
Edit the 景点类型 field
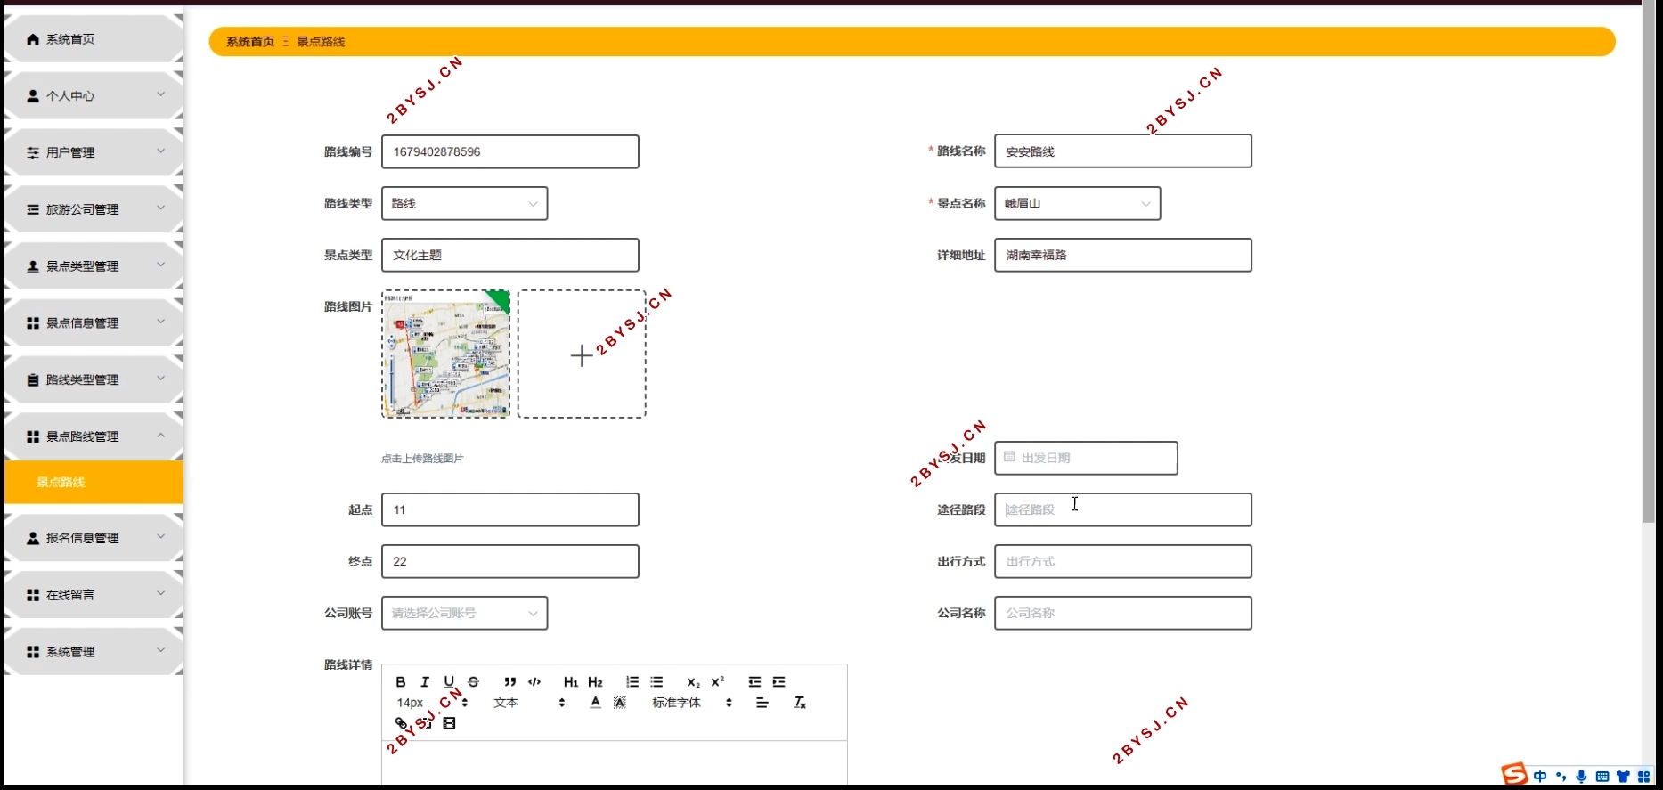tap(510, 255)
